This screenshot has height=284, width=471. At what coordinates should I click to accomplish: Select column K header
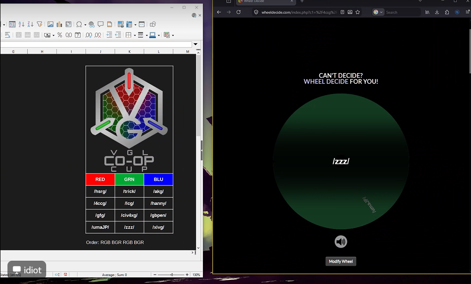pyautogui.click(x=130, y=52)
